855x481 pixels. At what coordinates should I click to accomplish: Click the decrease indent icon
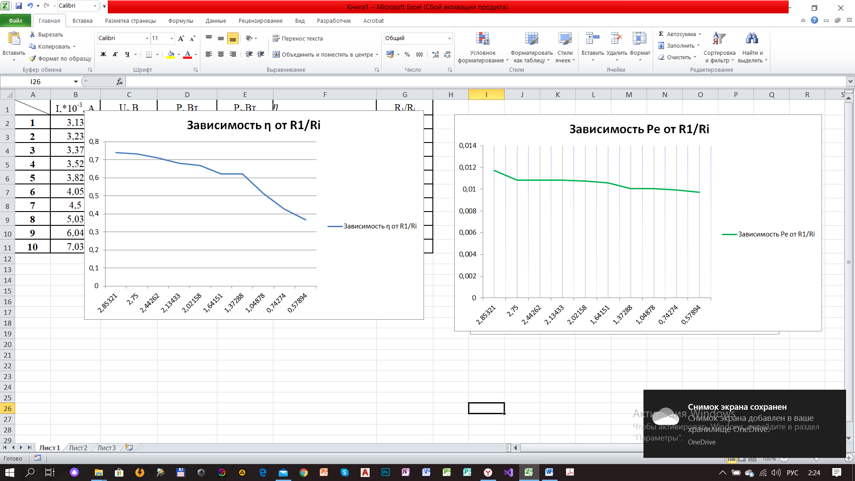[x=249, y=54]
